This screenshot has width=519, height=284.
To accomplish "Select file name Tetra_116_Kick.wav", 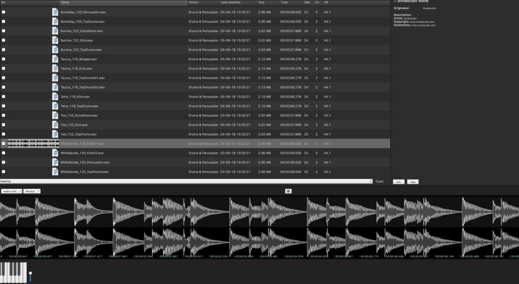I will point(75,97).
